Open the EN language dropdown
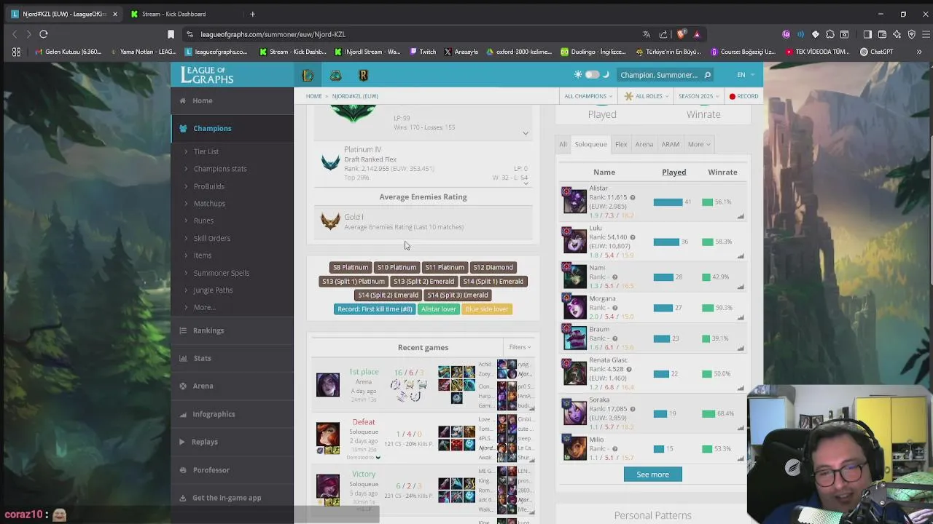This screenshot has height=524, width=933. pyautogui.click(x=744, y=75)
